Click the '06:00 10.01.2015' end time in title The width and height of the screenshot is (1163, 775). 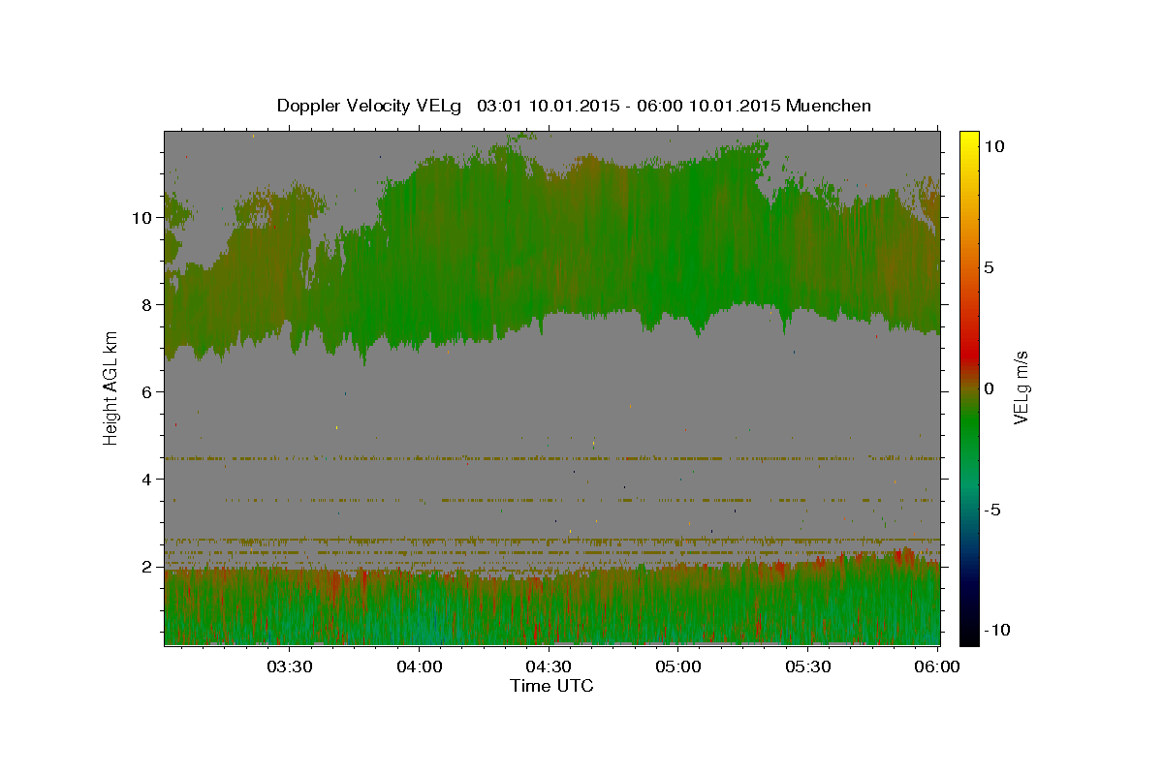[x=707, y=106]
